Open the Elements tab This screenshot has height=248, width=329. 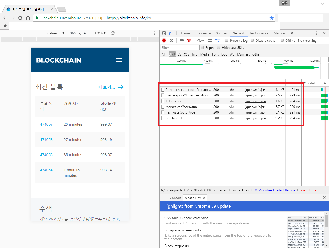pyautogui.click(x=187, y=33)
